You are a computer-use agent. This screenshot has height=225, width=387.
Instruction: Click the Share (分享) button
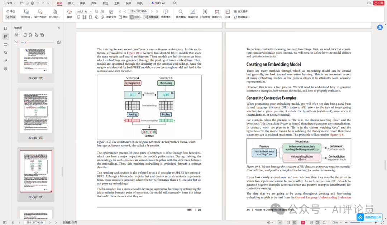(x=378, y=3)
